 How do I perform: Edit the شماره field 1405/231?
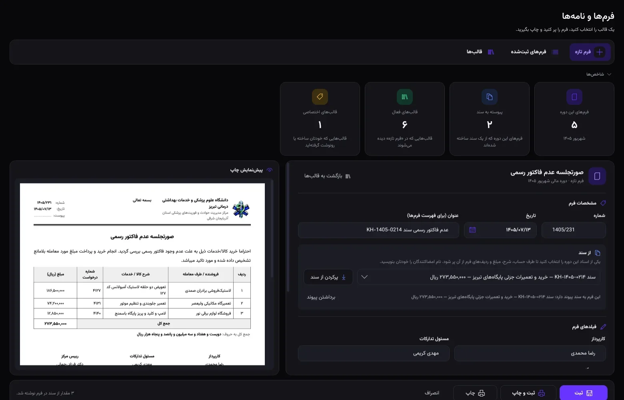[574, 230]
